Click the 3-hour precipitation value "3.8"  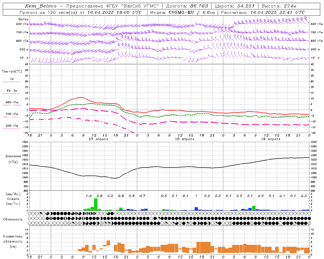coord(99,196)
